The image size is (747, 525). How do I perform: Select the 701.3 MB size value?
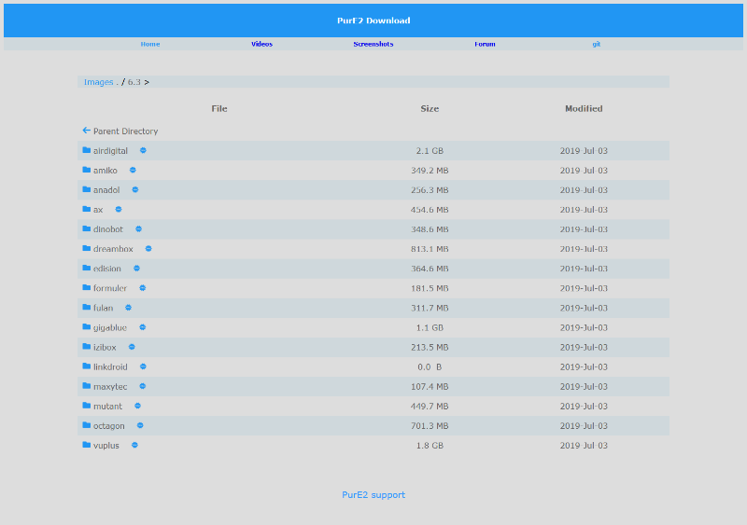(430, 426)
